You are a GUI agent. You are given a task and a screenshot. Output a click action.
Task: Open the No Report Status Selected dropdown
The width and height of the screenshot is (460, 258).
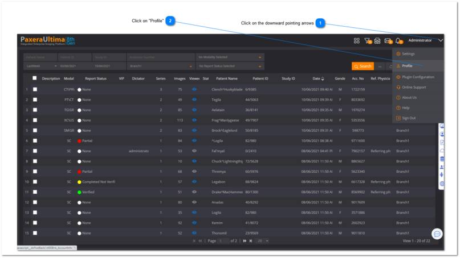tap(230, 66)
